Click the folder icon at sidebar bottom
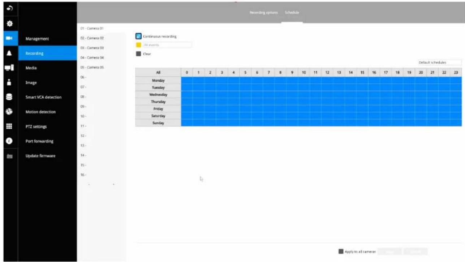 [9, 156]
